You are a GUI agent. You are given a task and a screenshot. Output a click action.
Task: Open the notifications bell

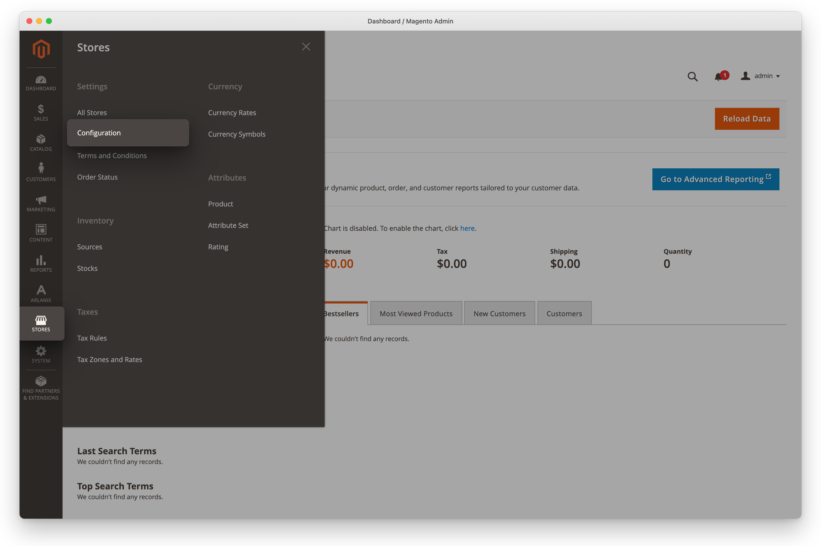tap(721, 76)
